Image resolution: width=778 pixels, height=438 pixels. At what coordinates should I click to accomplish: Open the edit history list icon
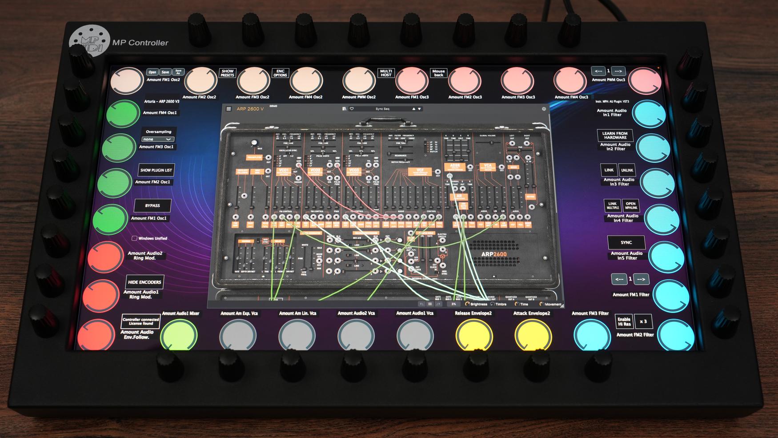point(430,304)
